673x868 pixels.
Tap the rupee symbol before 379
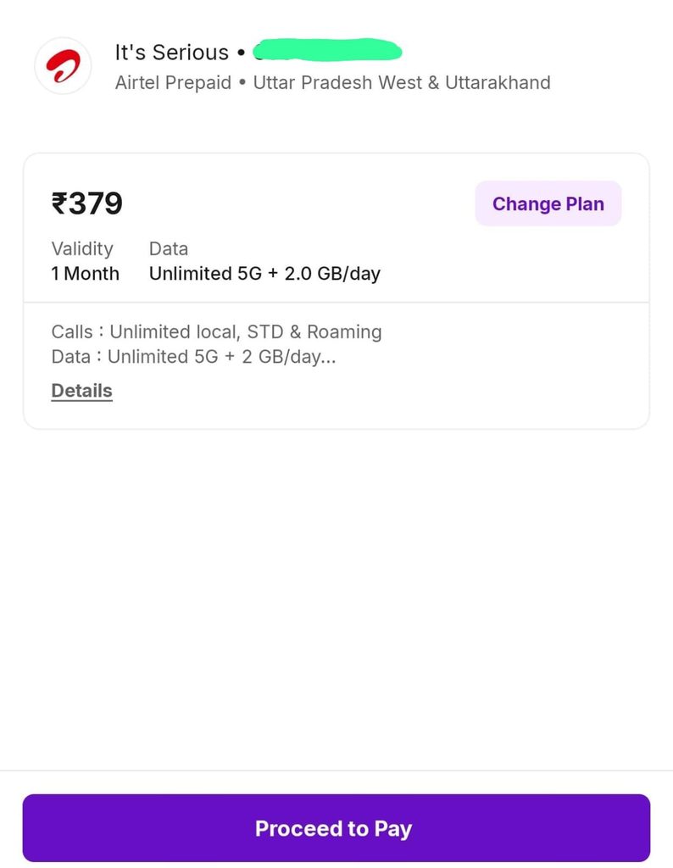(59, 203)
